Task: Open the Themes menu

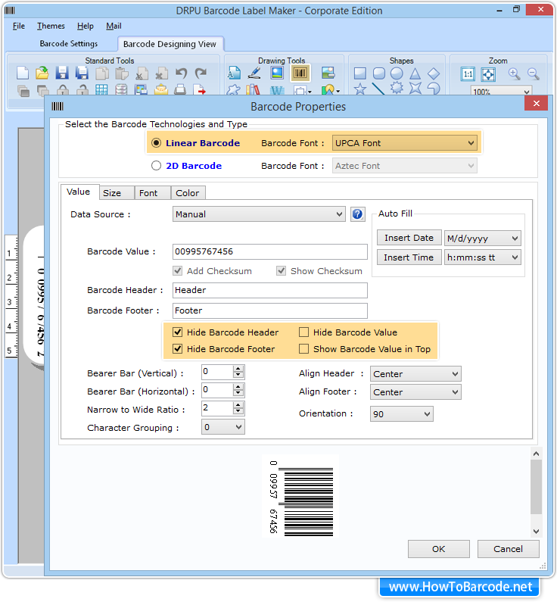Action: 51,26
